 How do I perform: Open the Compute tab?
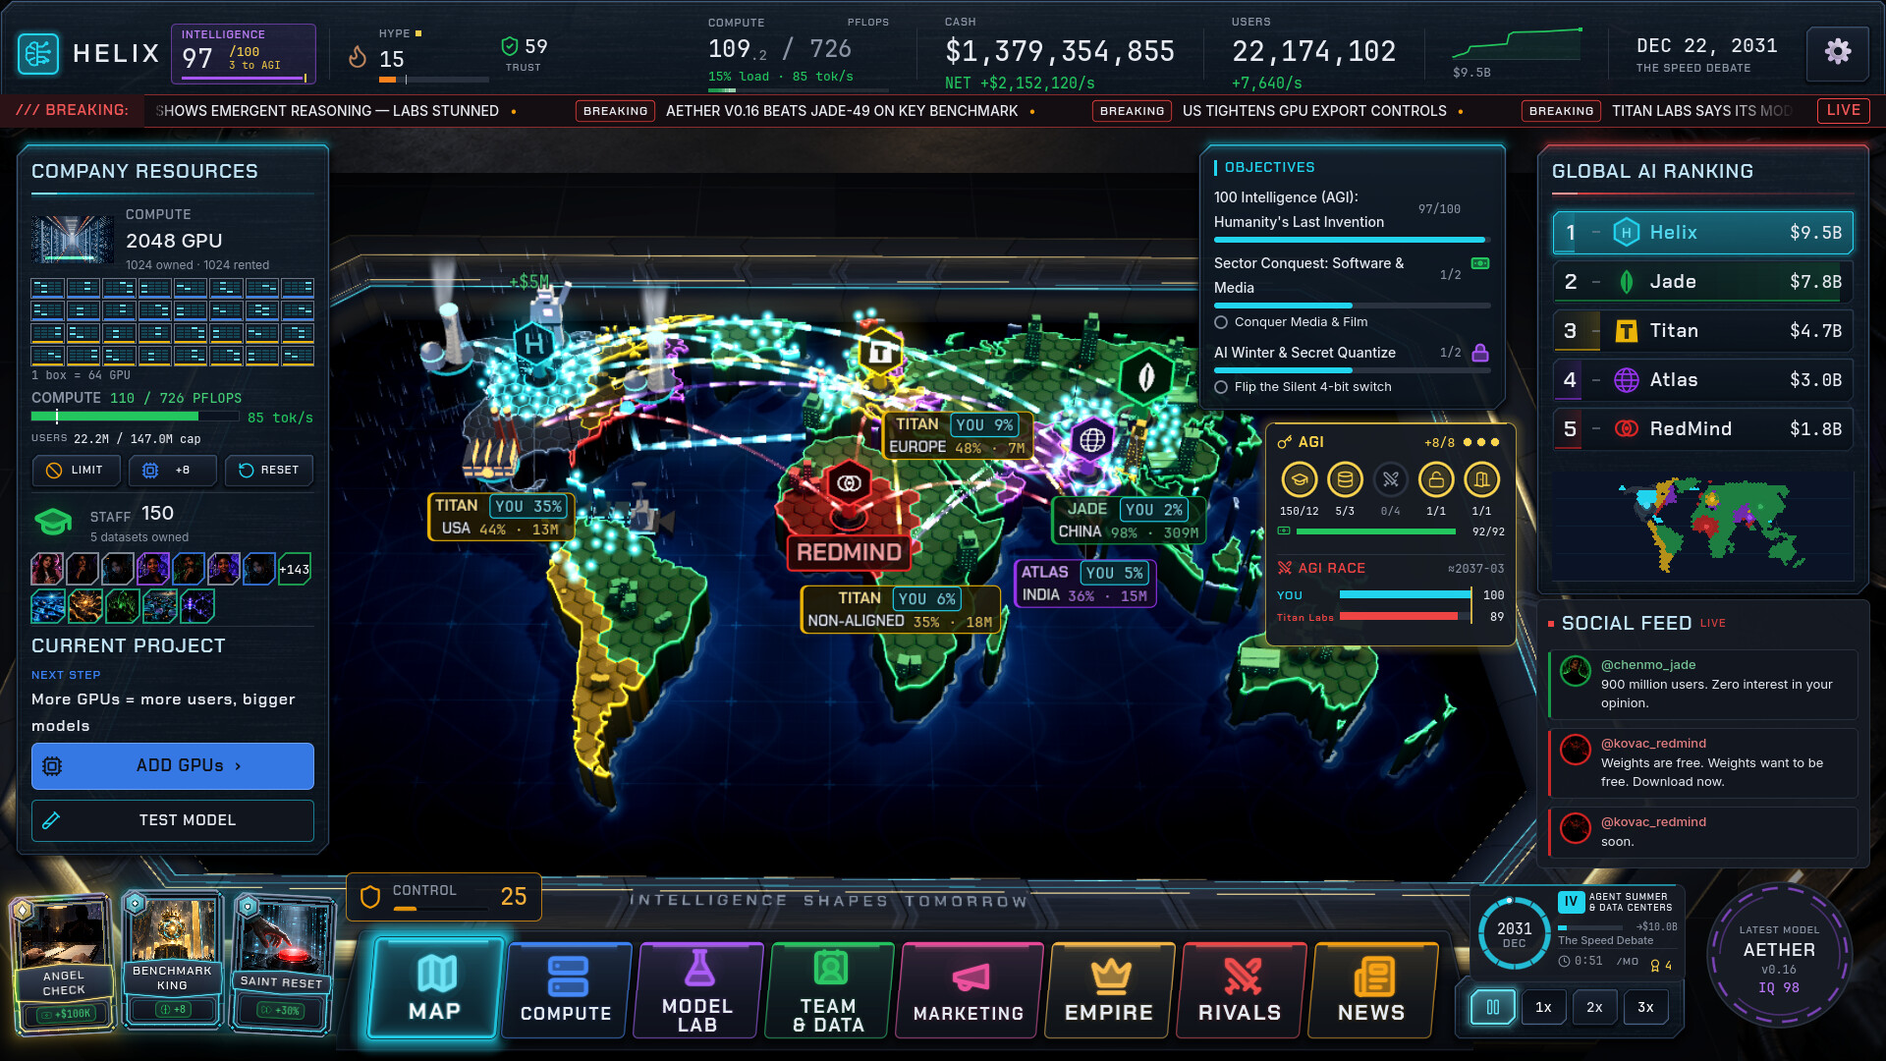(566, 990)
